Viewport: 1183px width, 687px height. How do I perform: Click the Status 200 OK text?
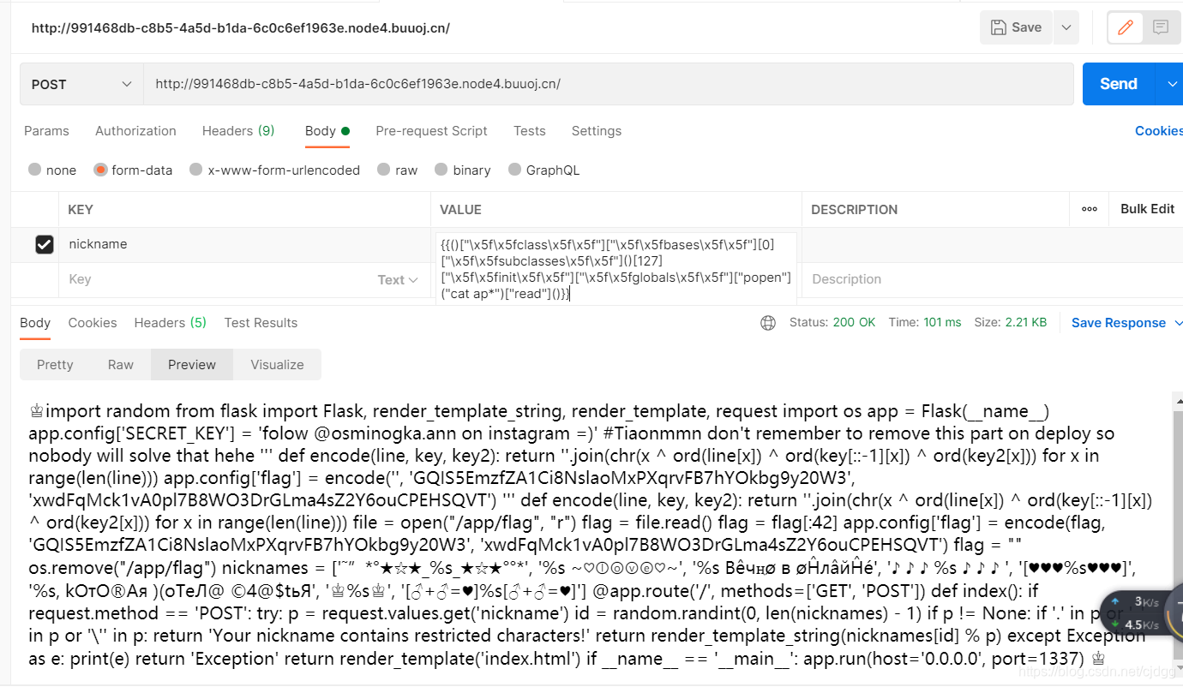[832, 323]
